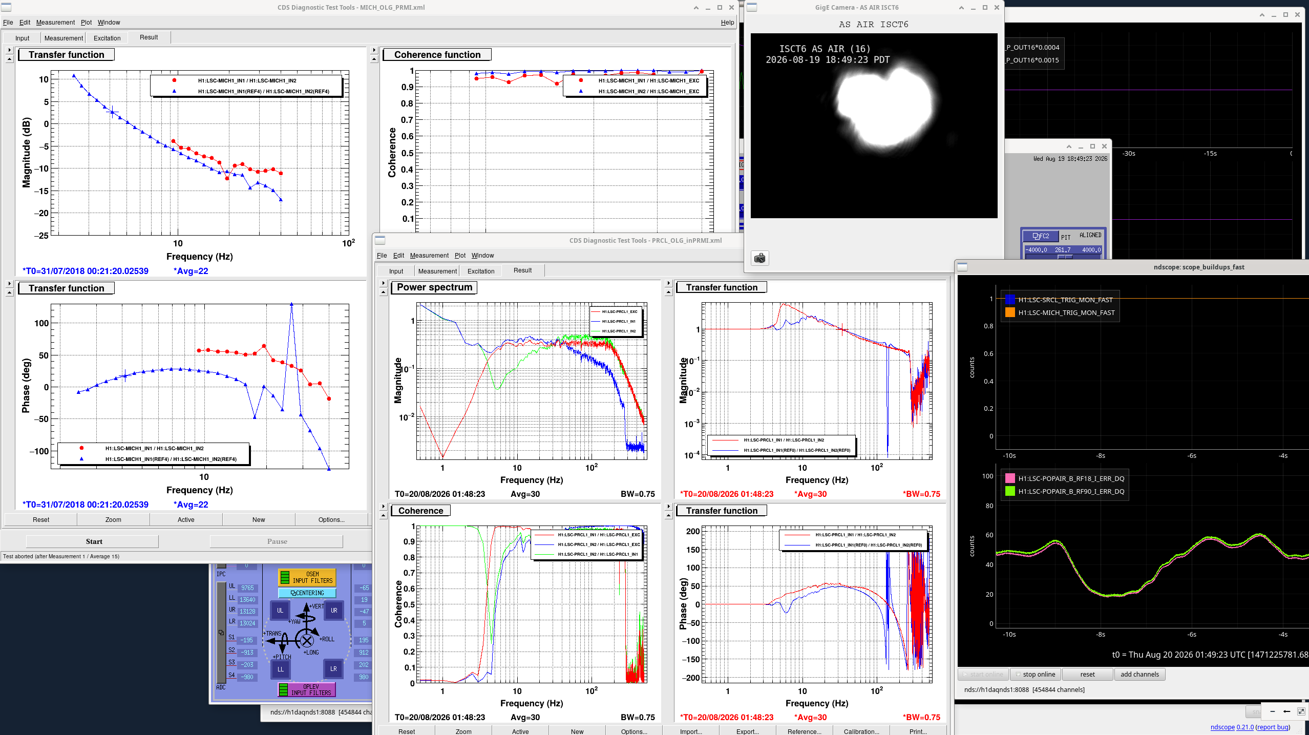
Task: Click New button in PRCL_OLG window
Action: click(577, 731)
